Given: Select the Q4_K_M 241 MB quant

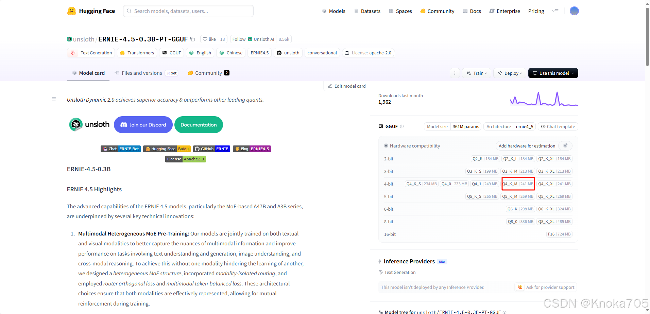Looking at the screenshot, I should [518, 184].
